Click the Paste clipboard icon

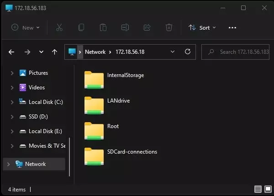[103, 27]
